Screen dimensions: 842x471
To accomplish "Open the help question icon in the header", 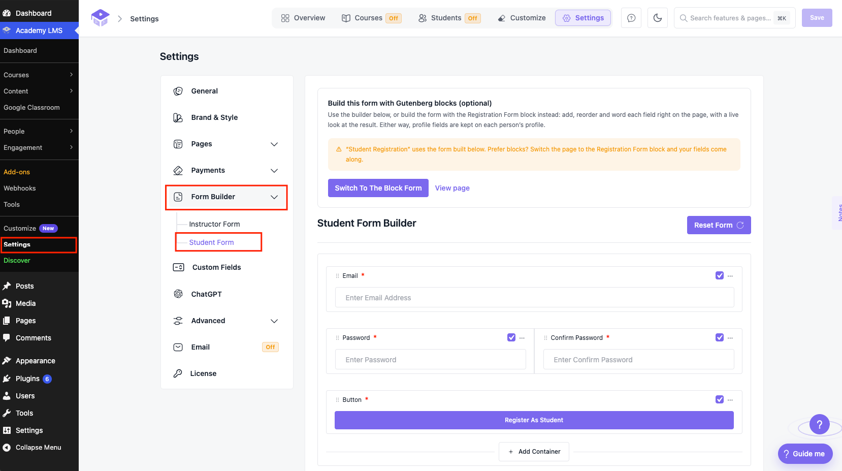I will pyautogui.click(x=631, y=18).
